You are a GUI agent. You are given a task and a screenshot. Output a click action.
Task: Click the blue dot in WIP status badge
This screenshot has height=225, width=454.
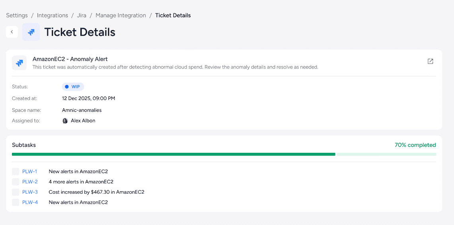[x=67, y=87]
